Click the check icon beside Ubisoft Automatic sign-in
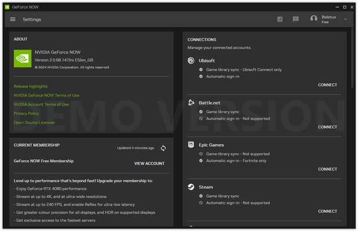 click(201, 76)
